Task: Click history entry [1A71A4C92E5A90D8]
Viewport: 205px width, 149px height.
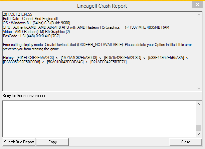Action: click(x=79, y=58)
